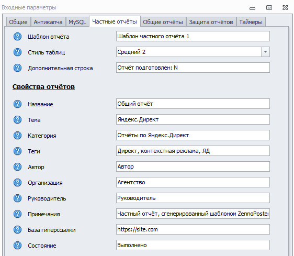The height and width of the screenshot is (256, 294).
Task: Open the Антикапча tab
Action: pyautogui.click(x=48, y=22)
